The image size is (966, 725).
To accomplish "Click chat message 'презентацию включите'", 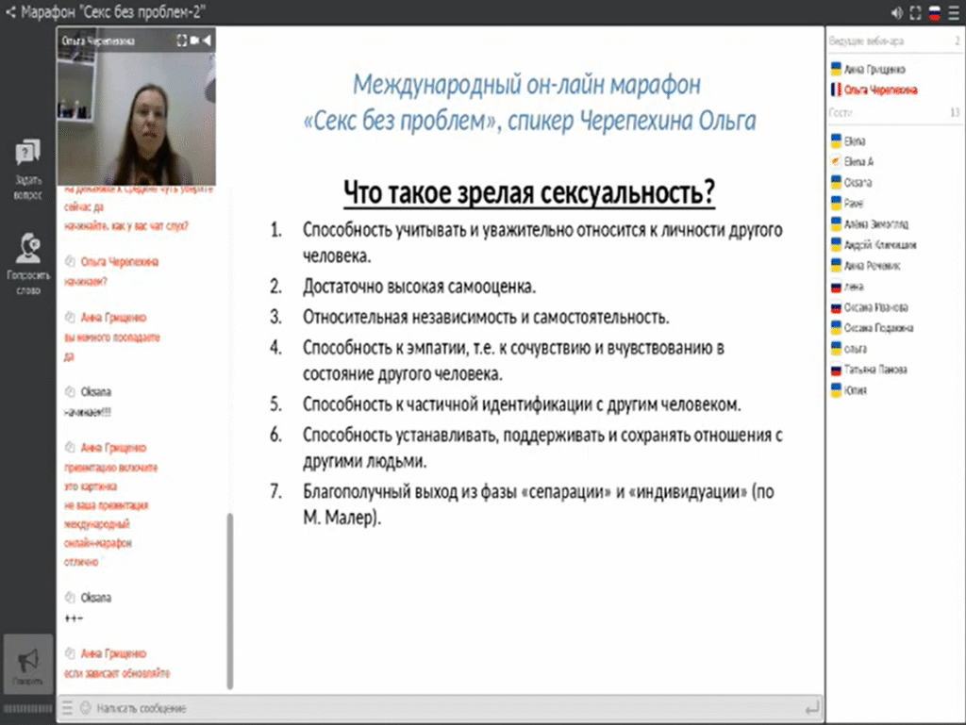I will click(111, 468).
